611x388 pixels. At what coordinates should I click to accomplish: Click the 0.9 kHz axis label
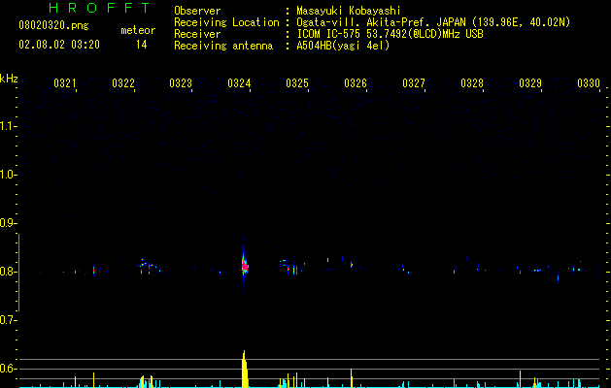8,223
